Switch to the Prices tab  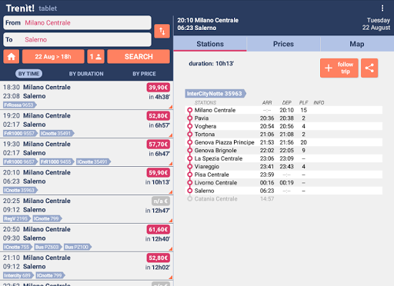click(x=283, y=44)
